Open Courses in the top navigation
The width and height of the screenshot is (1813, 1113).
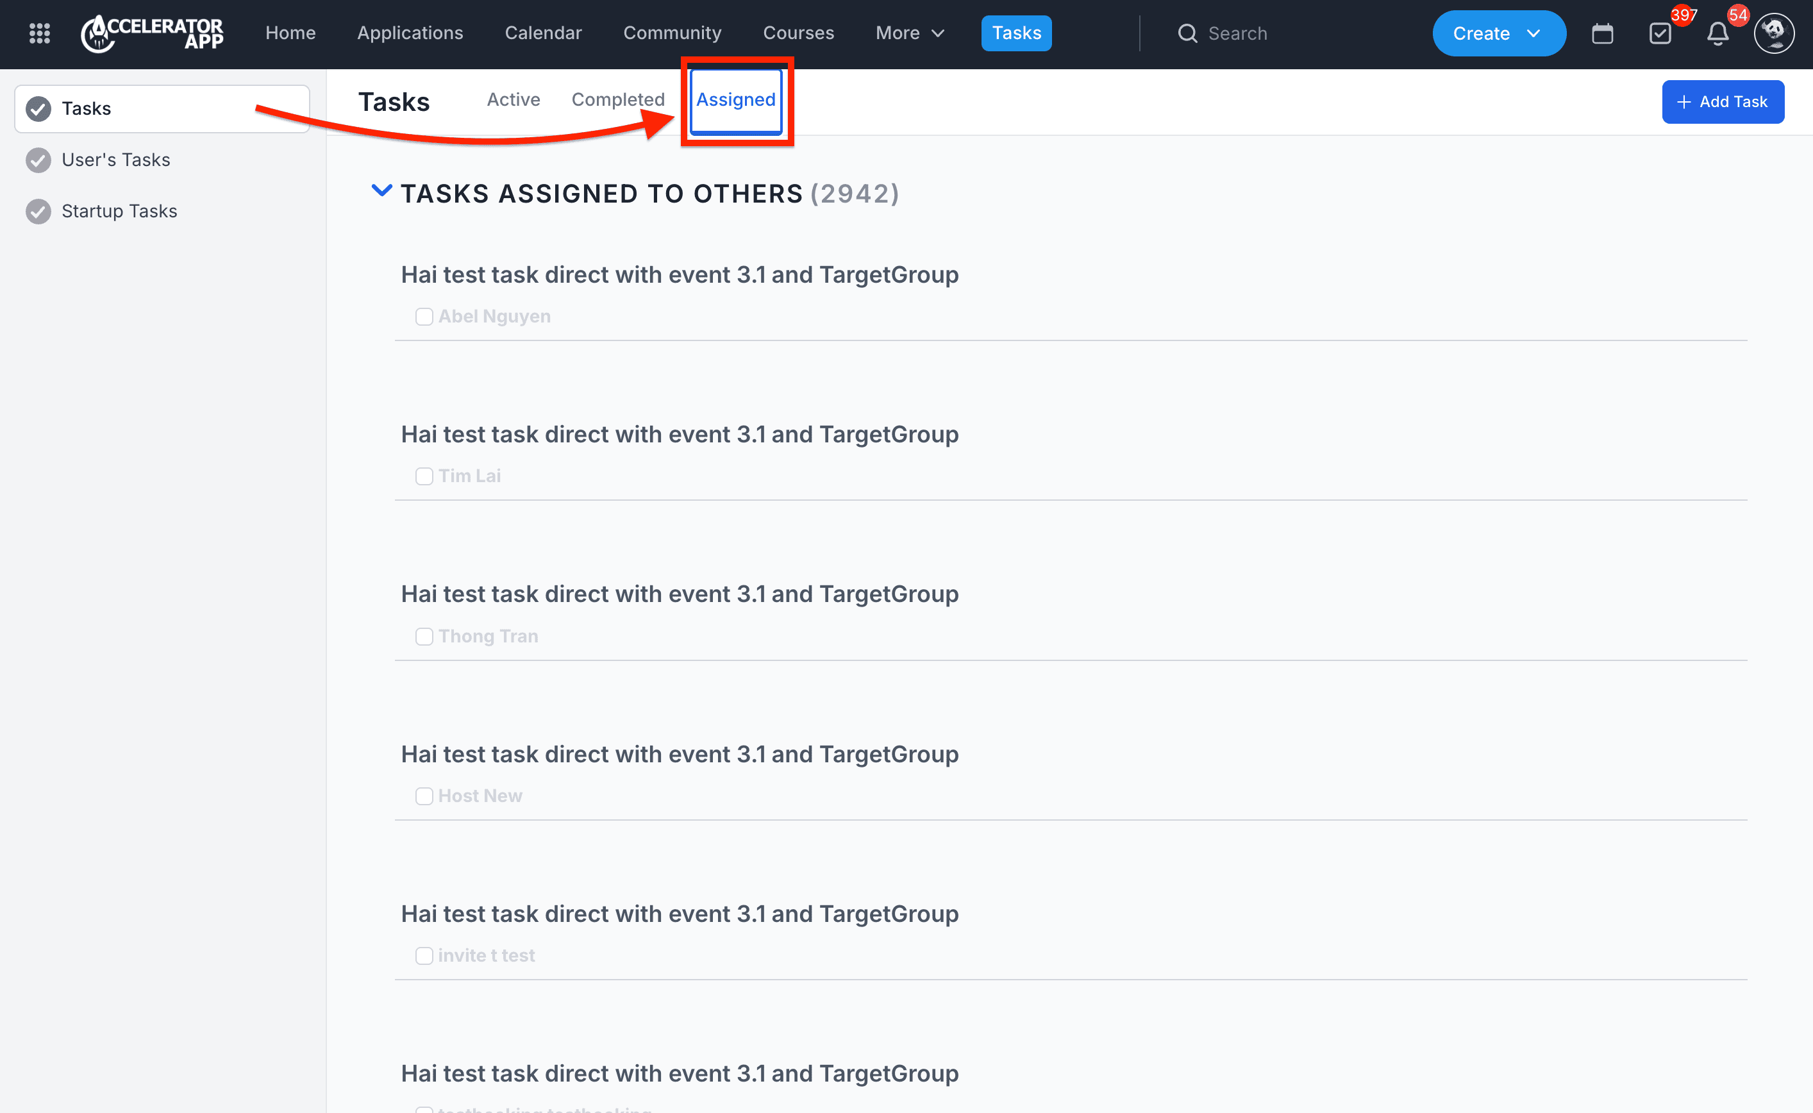pos(799,33)
